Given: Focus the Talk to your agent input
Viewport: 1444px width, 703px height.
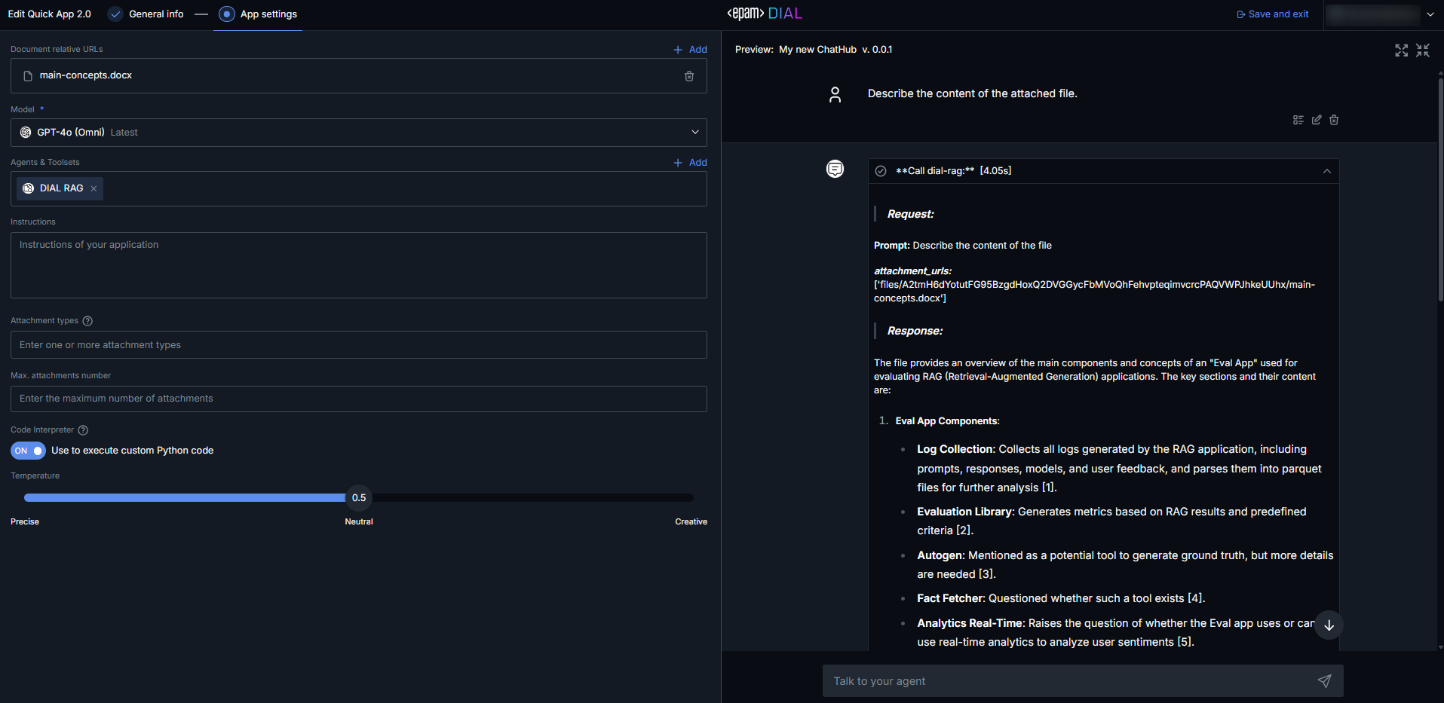Looking at the screenshot, I should point(1067,681).
